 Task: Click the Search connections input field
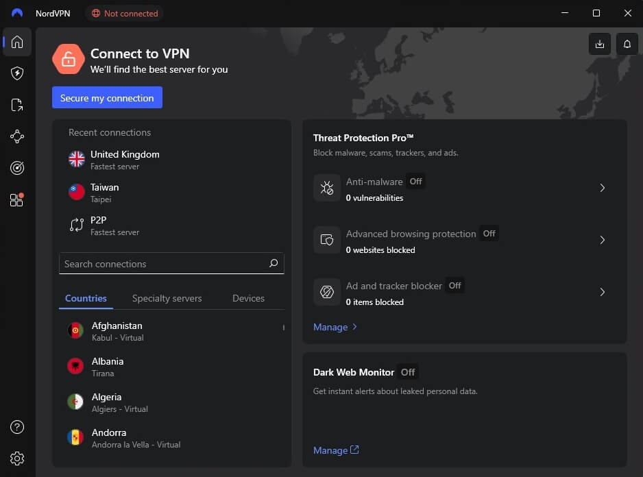click(x=163, y=264)
